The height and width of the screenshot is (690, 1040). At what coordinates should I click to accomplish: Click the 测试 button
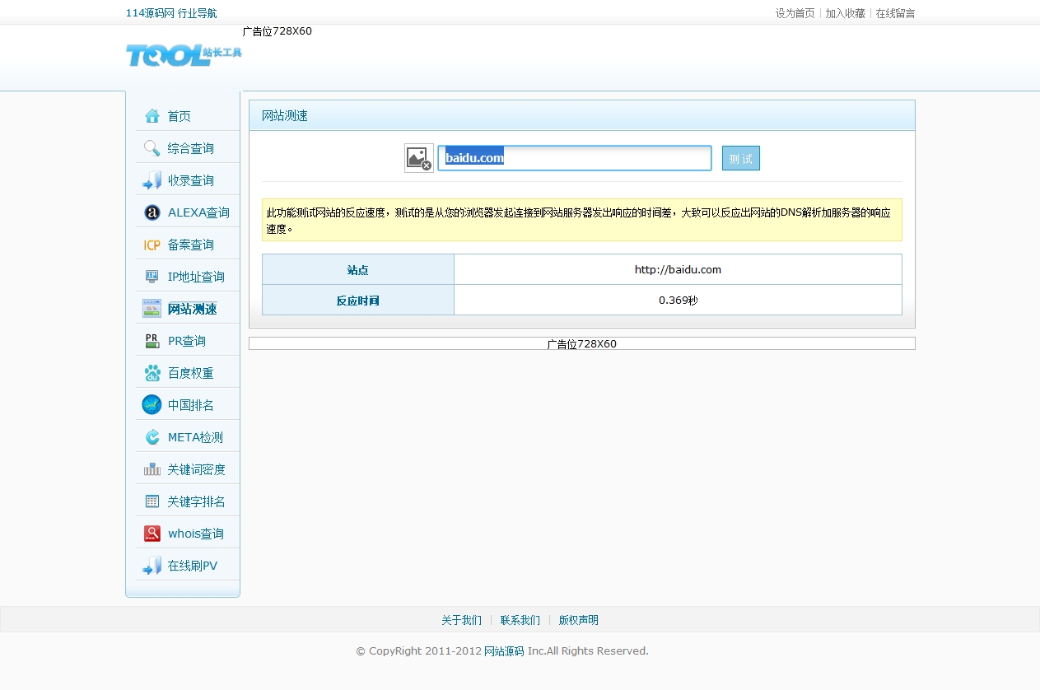click(x=741, y=158)
